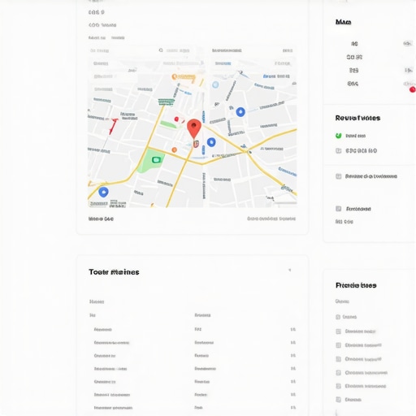This screenshot has height=416, width=416.
Task: Tick the sixth checkbox in the Ftende bises list
Action: point(338,386)
